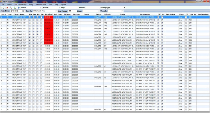
Task: Open the Trip Date calendar picker
Action: coord(24,11)
